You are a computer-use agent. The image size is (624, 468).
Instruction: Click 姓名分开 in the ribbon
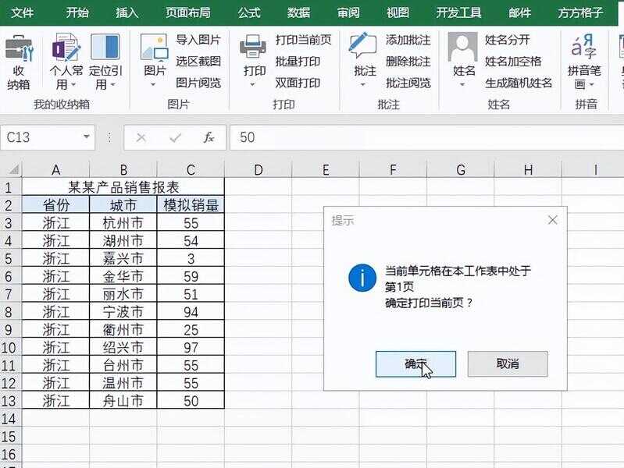point(508,40)
